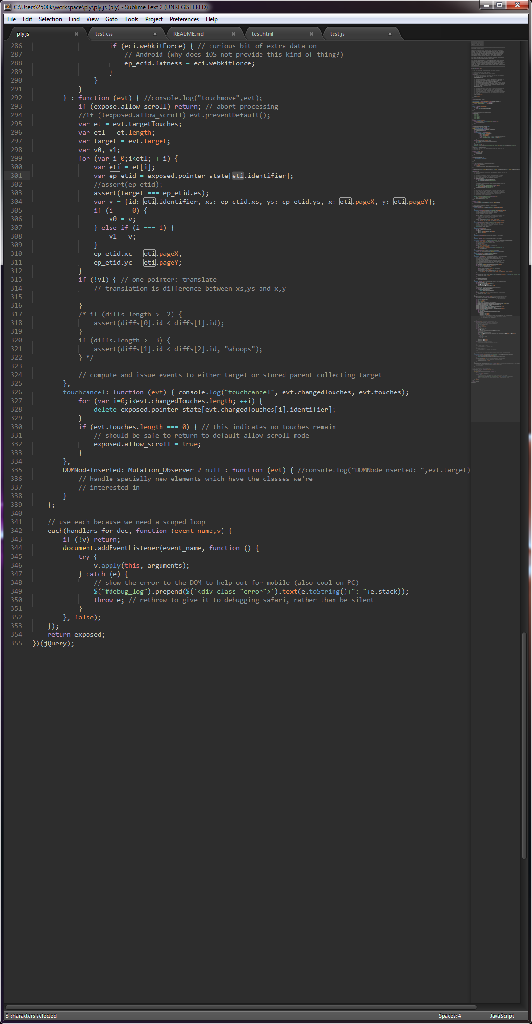
Task: Close the test.js tab
Action: click(x=390, y=34)
